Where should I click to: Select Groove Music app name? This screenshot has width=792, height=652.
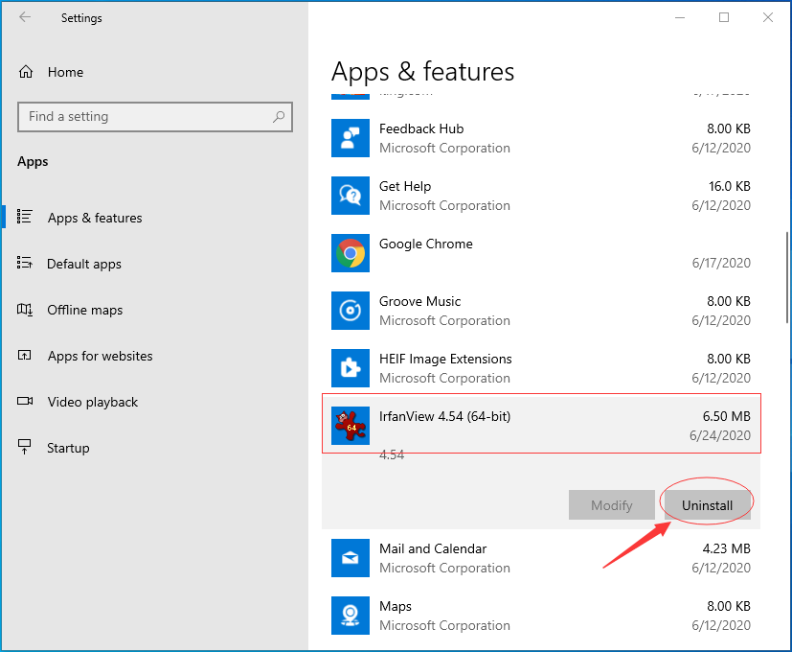click(x=419, y=301)
